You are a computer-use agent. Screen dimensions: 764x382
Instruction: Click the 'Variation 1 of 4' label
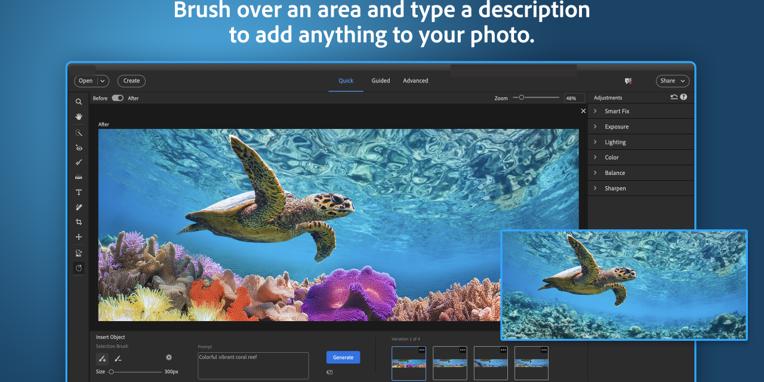[406, 339]
